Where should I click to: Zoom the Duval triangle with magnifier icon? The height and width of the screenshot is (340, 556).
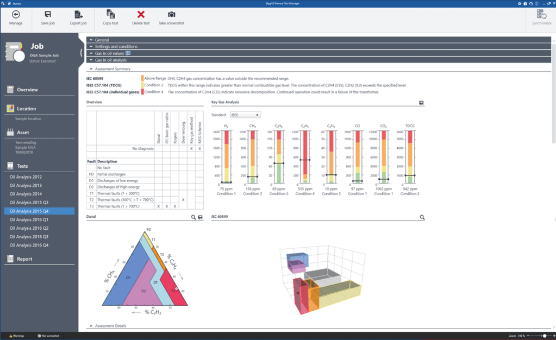pyautogui.click(x=193, y=217)
